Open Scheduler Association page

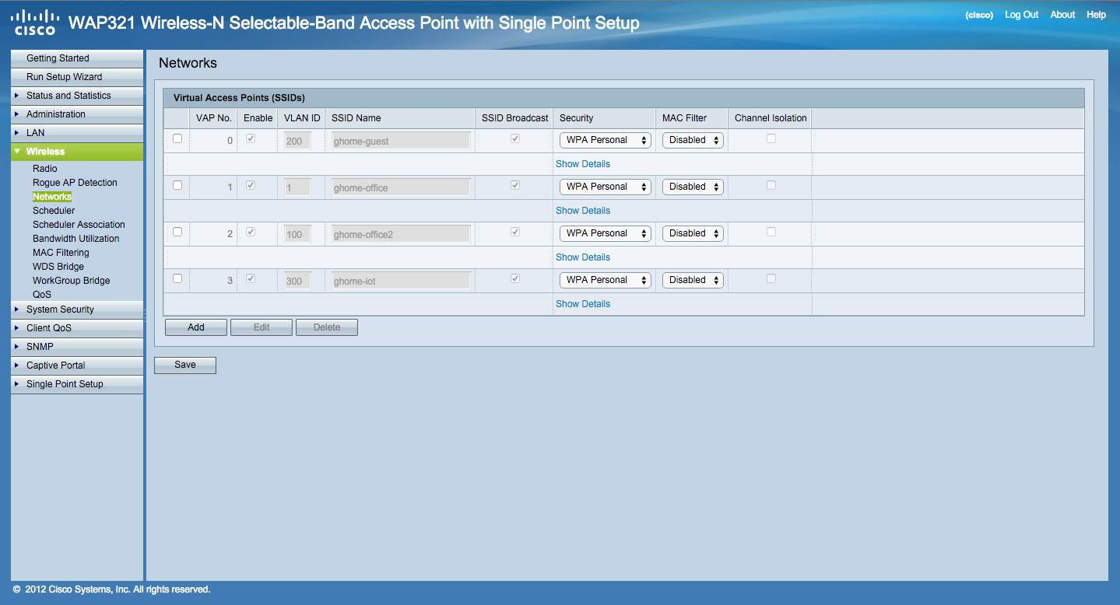point(79,225)
